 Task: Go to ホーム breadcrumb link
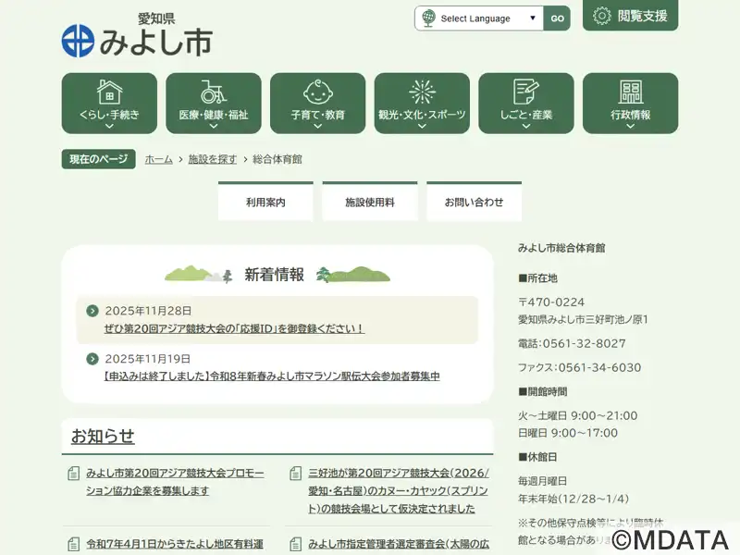[158, 159]
